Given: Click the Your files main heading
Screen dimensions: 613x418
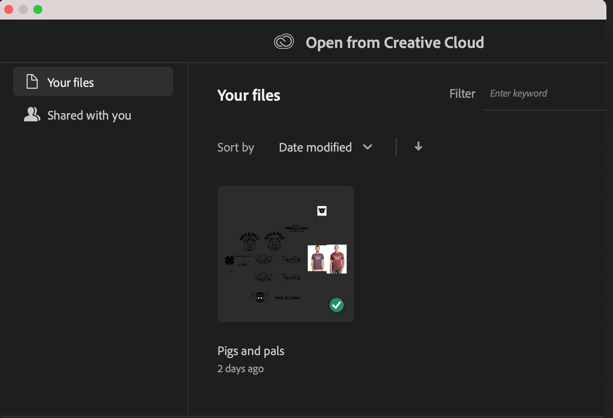Looking at the screenshot, I should [x=249, y=95].
